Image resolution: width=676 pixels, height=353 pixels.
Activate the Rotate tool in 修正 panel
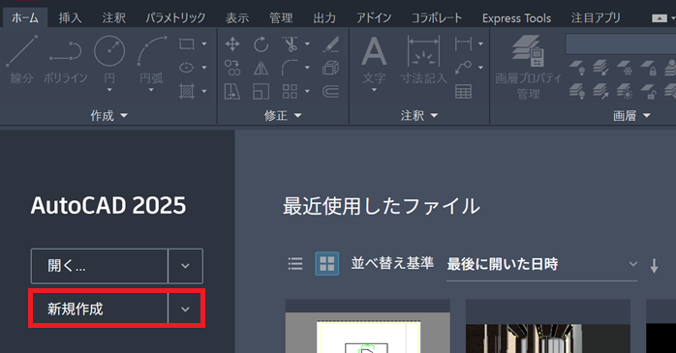(x=261, y=44)
